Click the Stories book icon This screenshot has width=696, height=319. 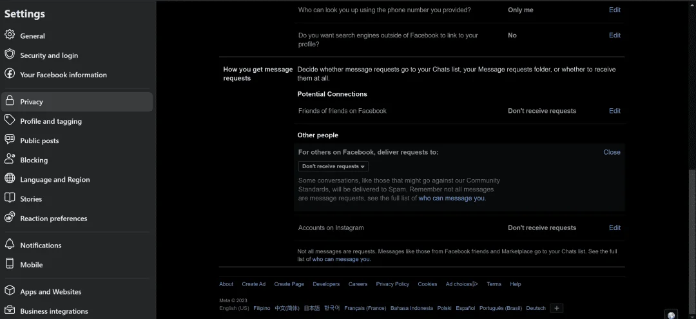10,198
